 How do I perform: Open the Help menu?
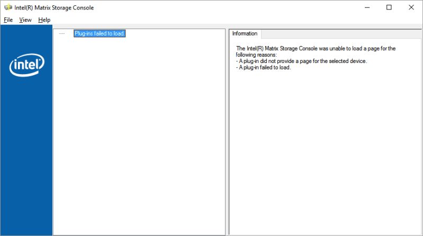[x=44, y=20]
